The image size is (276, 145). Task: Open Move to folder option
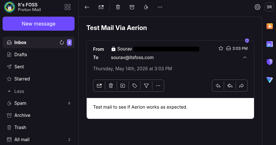pos(123,86)
